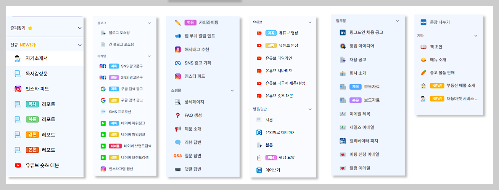Click the 독서감상문 document icon

coord(18,74)
